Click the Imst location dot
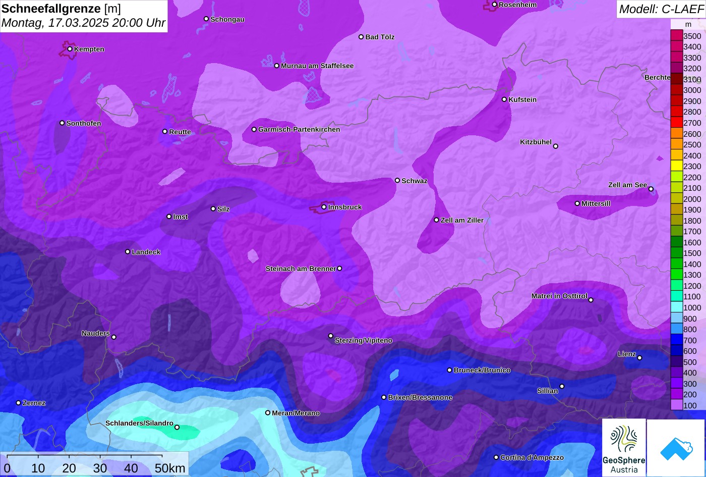 [168, 217]
